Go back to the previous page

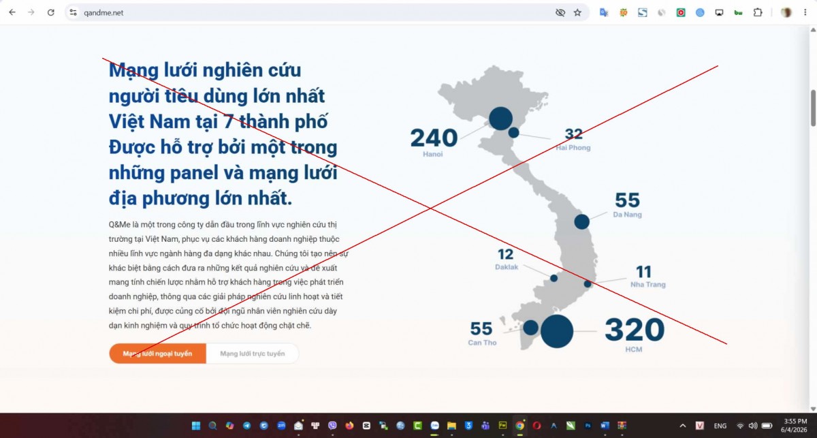pyautogui.click(x=12, y=12)
